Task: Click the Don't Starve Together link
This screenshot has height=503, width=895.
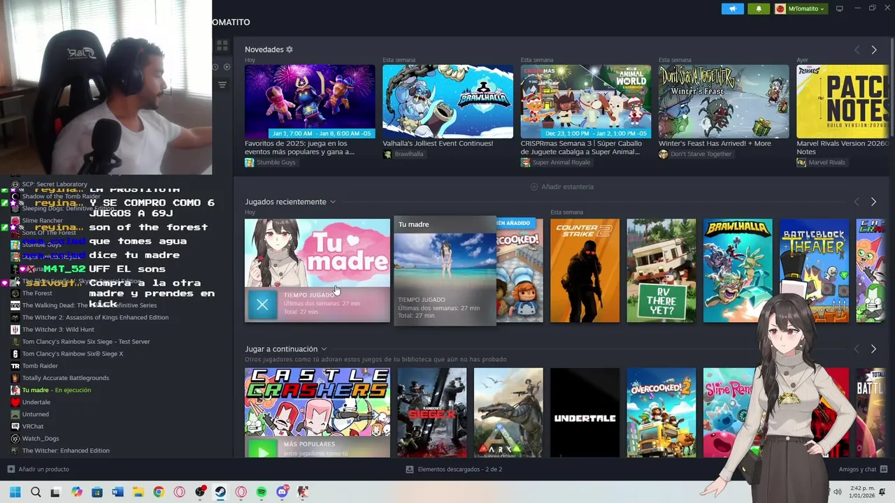Action: tap(695, 154)
